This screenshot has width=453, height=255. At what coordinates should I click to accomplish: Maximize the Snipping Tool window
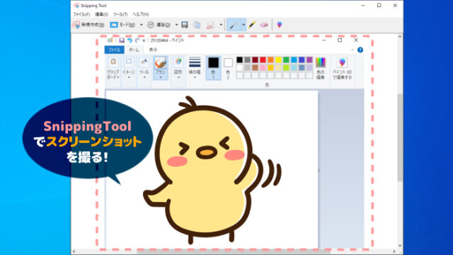pyautogui.click(x=379, y=6)
